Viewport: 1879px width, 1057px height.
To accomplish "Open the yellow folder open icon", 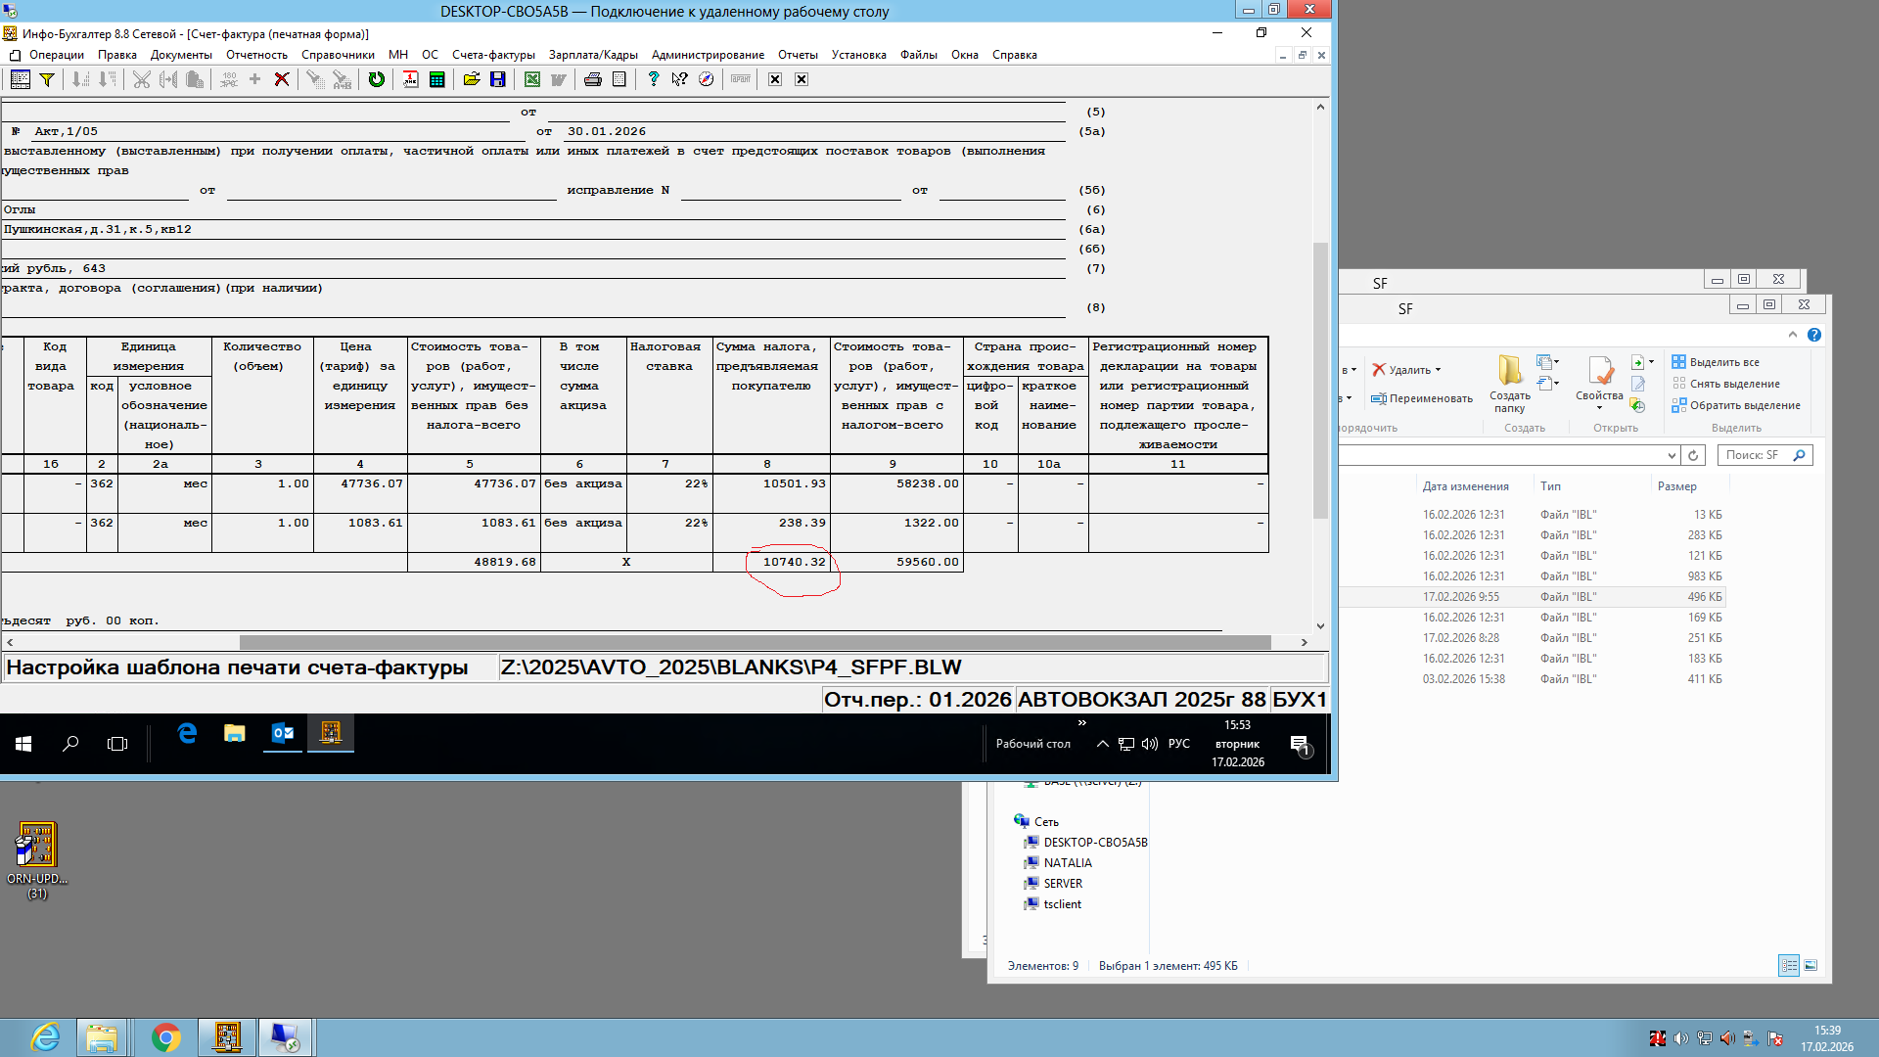I will click(471, 79).
